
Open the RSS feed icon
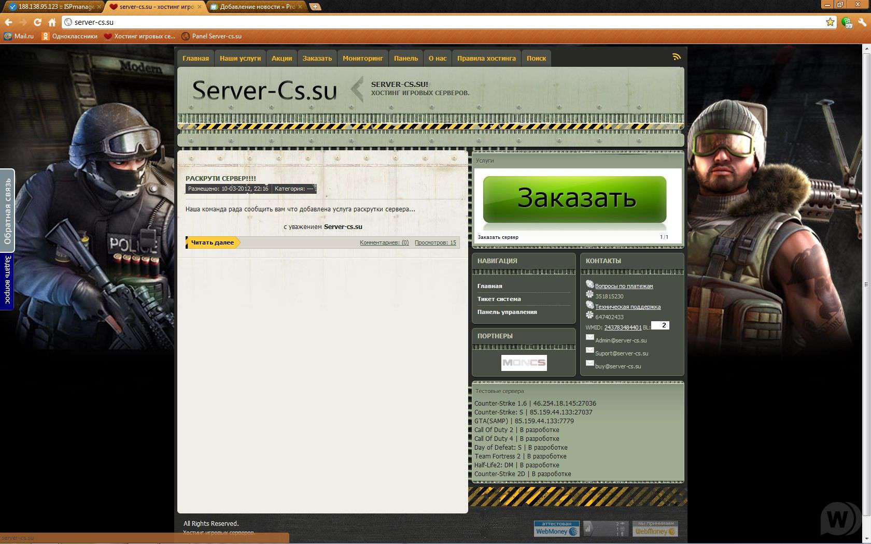pos(676,56)
